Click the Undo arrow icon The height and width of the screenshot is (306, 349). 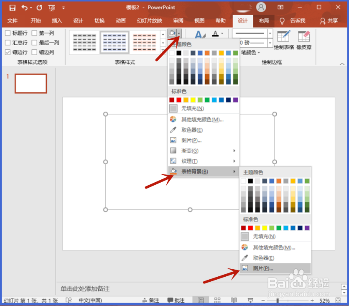[x=25, y=8]
